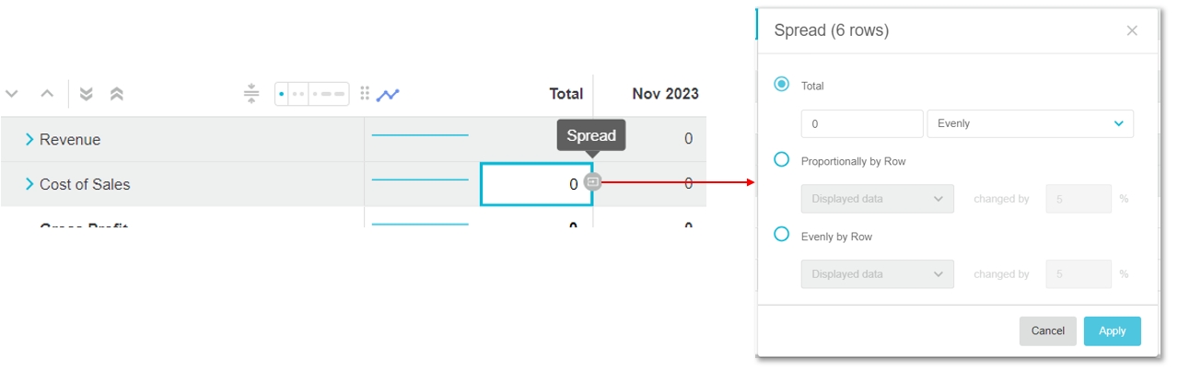Viewport: 1178px width, 371px height.
Task: Click the collapse one level up chevron
Action: (x=47, y=94)
